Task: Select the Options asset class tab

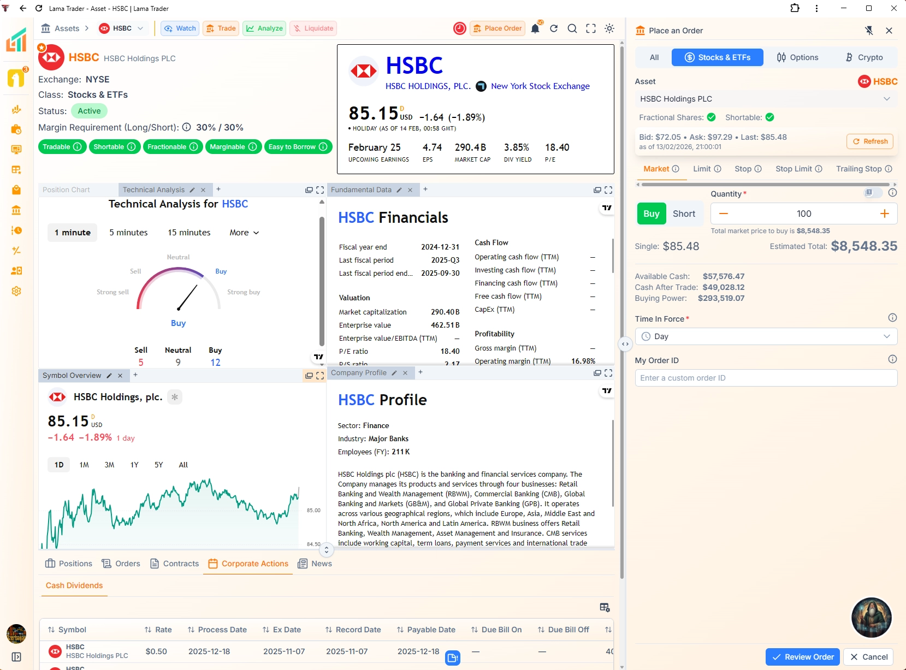Action: (797, 57)
